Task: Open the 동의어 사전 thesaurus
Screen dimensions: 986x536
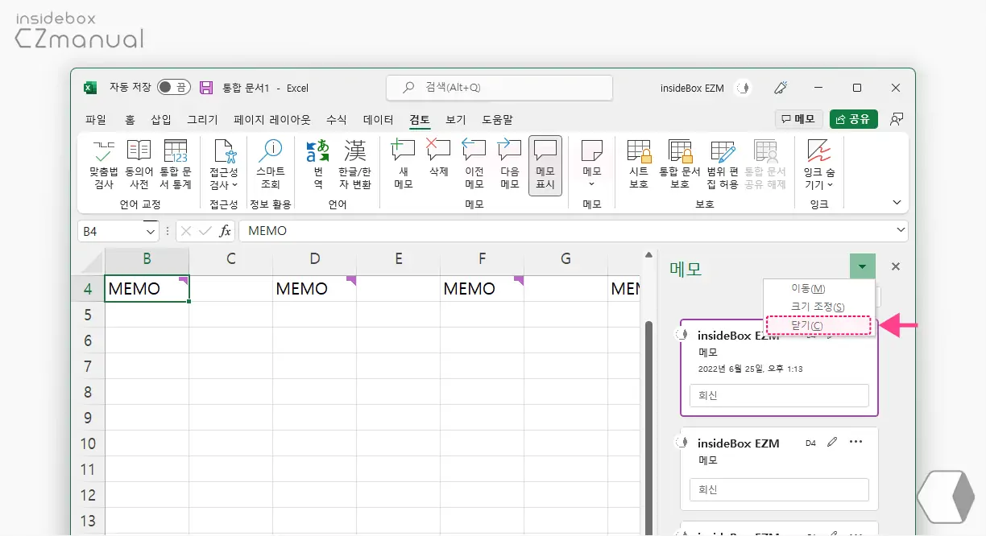Action: tap(139, 165)
